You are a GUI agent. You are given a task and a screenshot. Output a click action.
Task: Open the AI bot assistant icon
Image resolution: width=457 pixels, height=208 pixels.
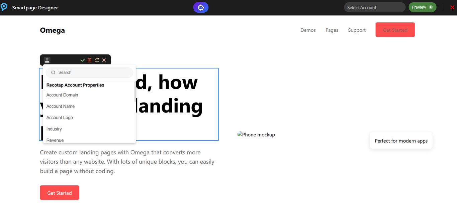201,7
